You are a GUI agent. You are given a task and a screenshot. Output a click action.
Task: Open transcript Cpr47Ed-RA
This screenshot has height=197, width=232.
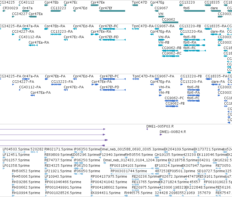(x=83, y=26)
